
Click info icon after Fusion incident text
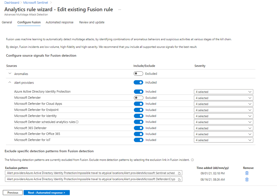(192, 160)
